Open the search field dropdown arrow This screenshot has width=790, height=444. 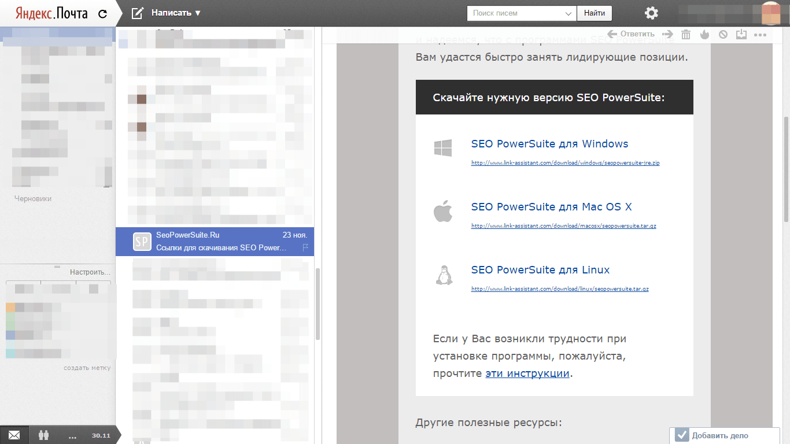pyautogui.click(x=568, y=13)
